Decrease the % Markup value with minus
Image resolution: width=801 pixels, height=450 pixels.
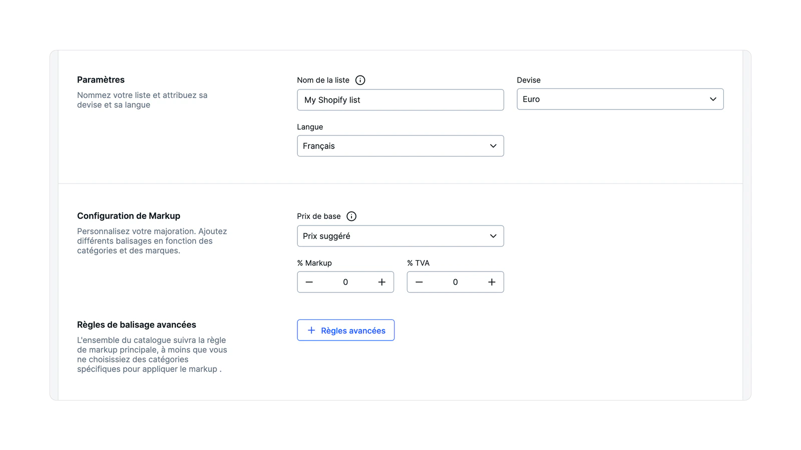tap(309, 282)
